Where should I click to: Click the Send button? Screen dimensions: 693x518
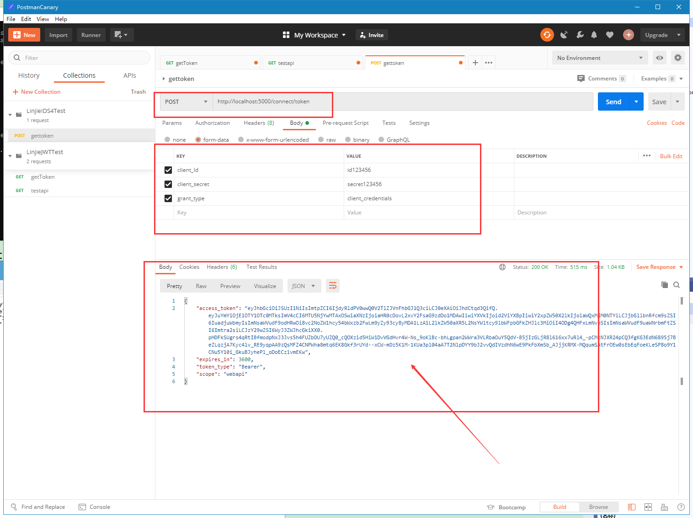click(613, 101)
